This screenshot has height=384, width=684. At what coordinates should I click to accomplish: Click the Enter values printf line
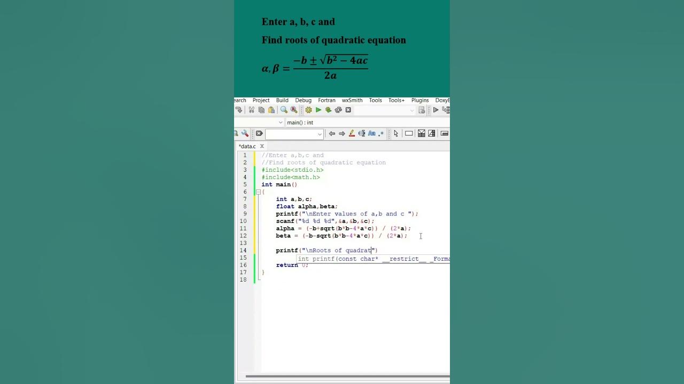[347, 214]
